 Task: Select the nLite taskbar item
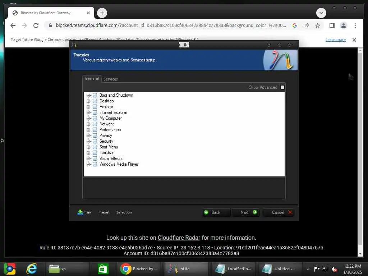[186, 269]
